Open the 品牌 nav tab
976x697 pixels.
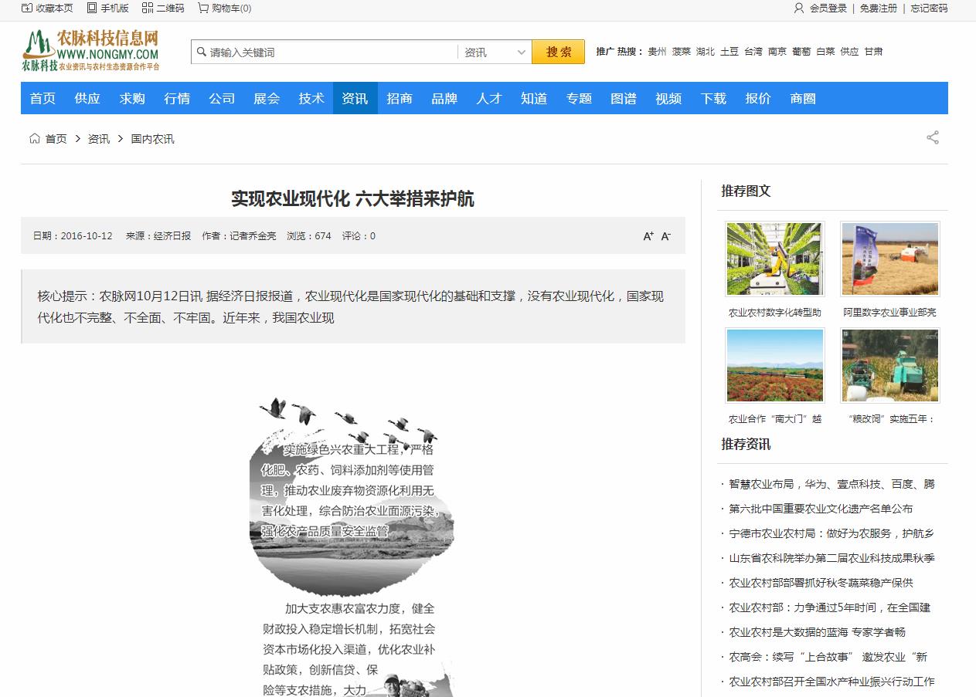[x=444, y=98]
